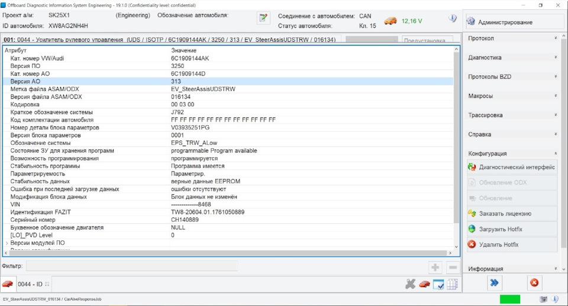
Task: Expand the Протокол section
Action: [512, 38]
